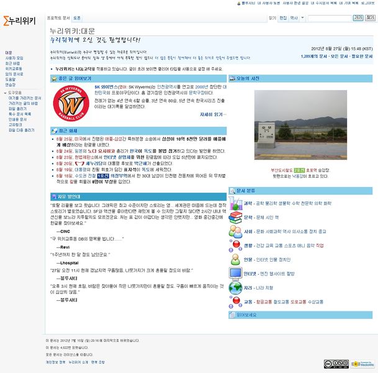Open the Creative Commons license badge
378x373 pixels.
pyautogui.click(x=336, y=364)
